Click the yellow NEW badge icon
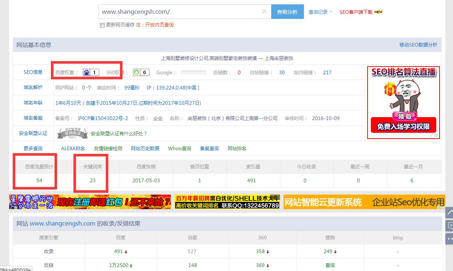 378,12
